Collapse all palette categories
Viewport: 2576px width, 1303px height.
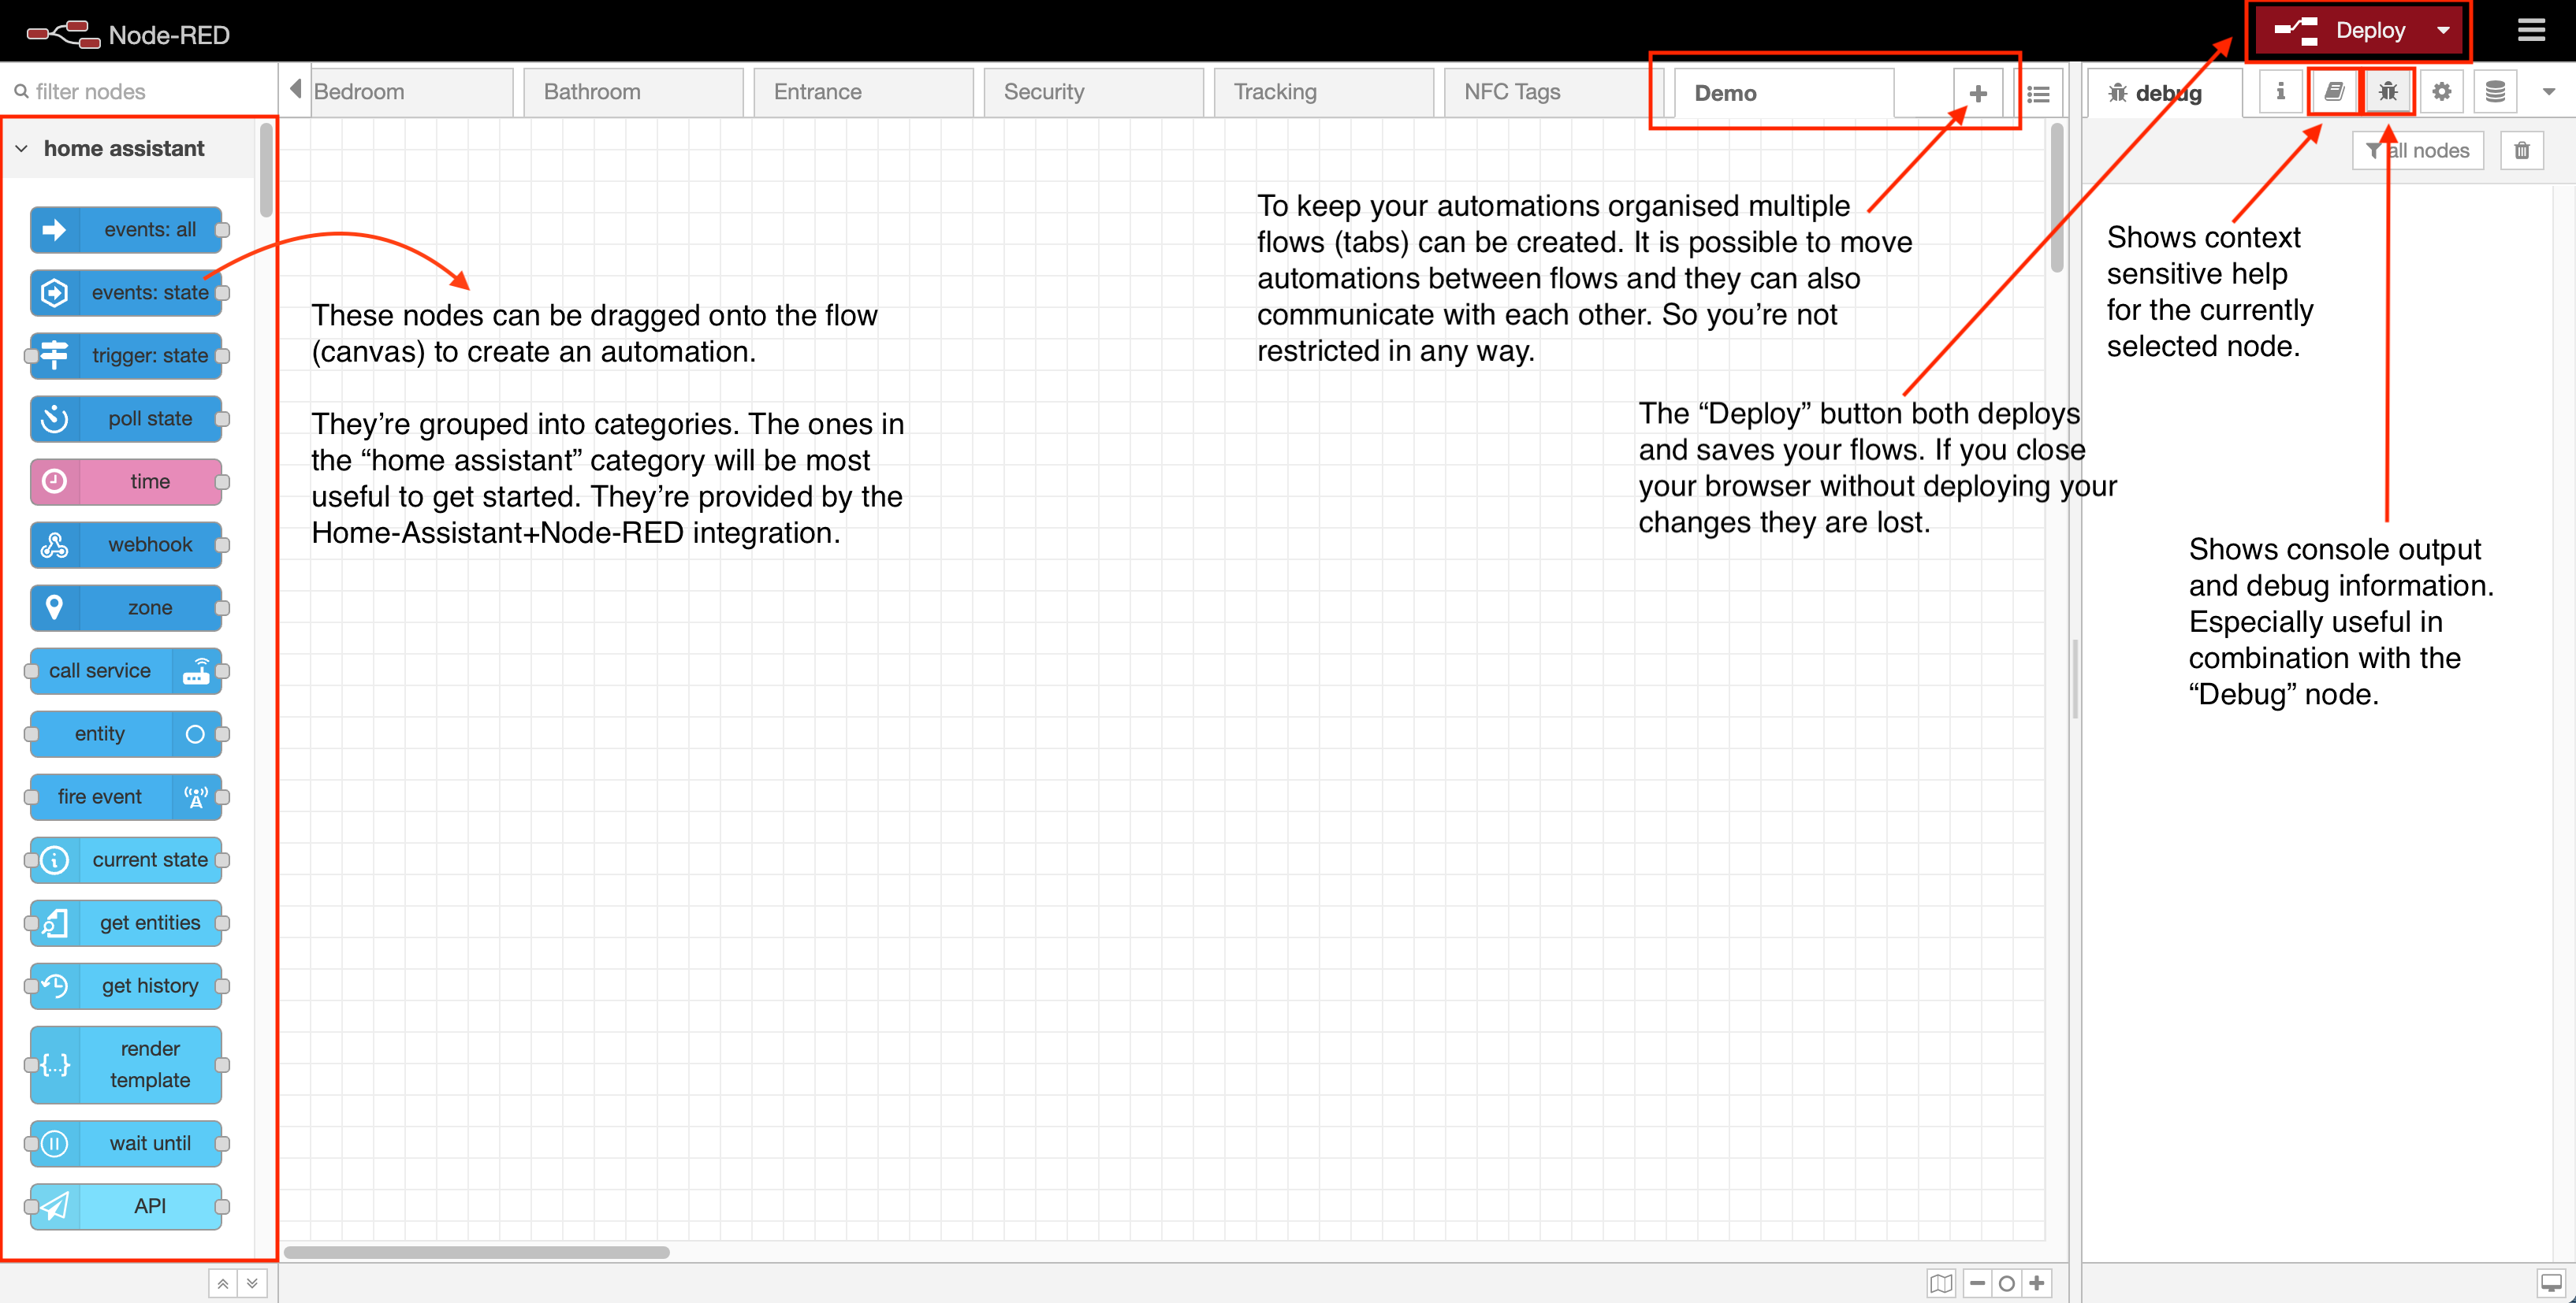point(223,1283)
